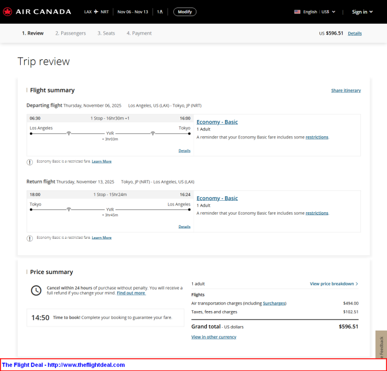Click the airplane icon between LAX and NRT
This screenshot has height=371, width=387.
pos(96,12)
